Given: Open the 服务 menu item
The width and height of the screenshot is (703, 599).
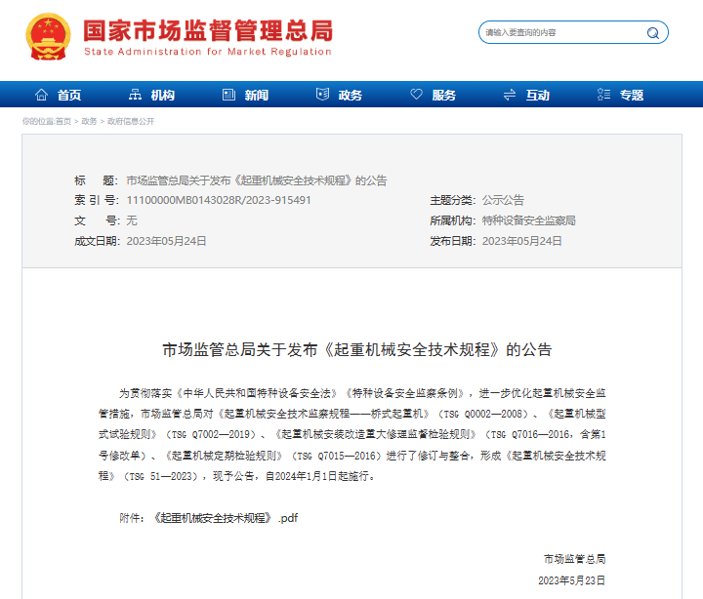Looking at the screenshot, I should tap(444, 95).
